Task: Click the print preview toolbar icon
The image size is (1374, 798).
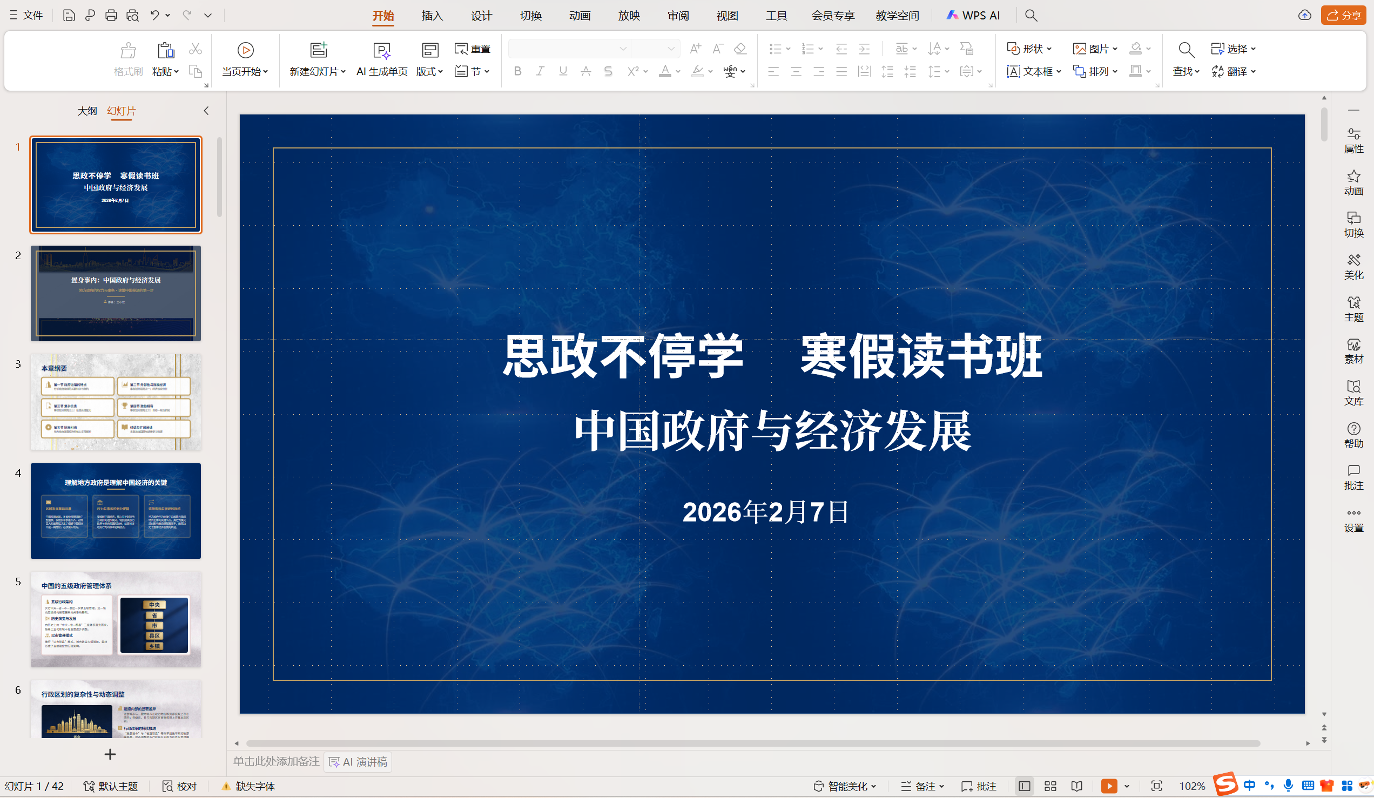Action: 132,15
